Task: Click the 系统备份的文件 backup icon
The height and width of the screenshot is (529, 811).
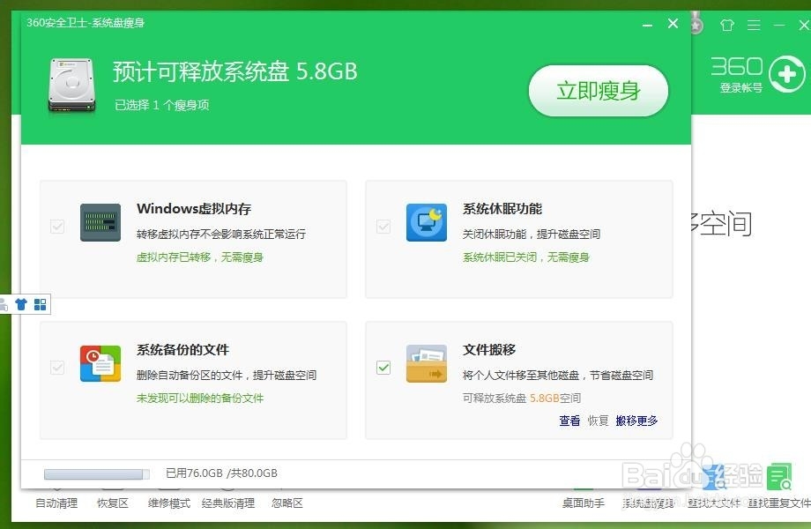Action: 100,363
